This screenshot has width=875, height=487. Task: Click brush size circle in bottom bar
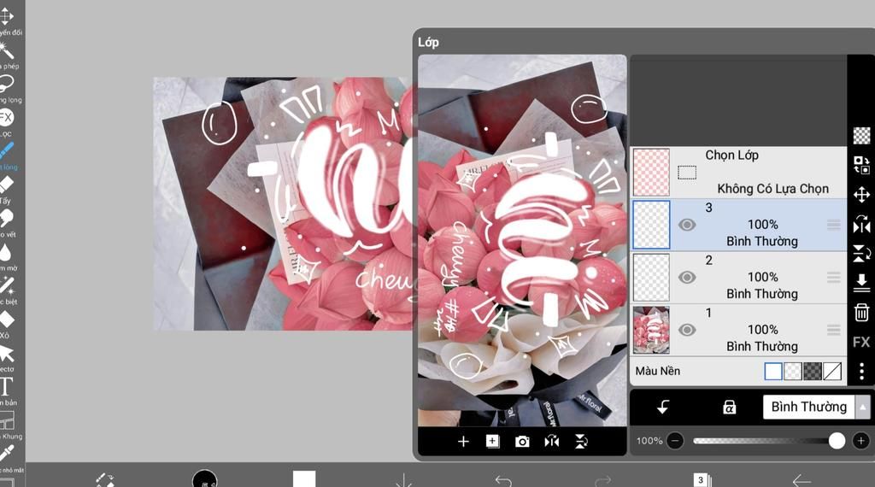click(205, 478)
